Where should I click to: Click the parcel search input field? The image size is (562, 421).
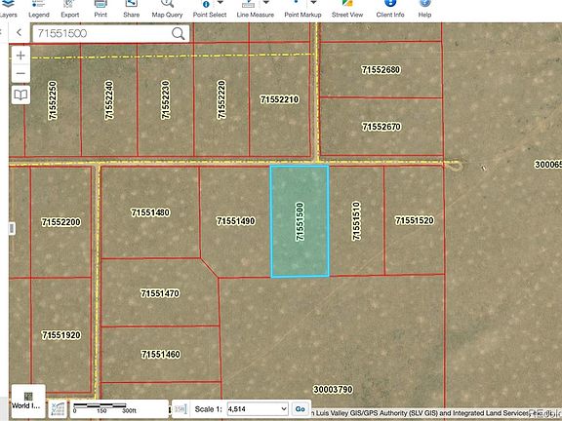click(101, 34)
